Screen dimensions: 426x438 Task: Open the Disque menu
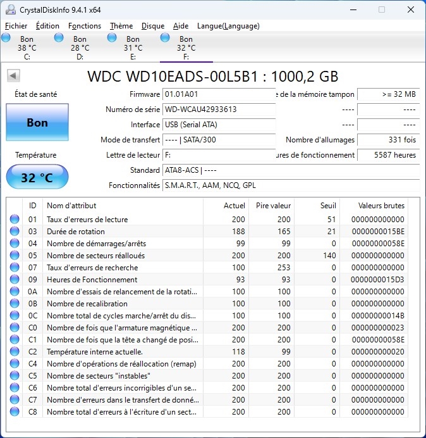tap(153, 26)
